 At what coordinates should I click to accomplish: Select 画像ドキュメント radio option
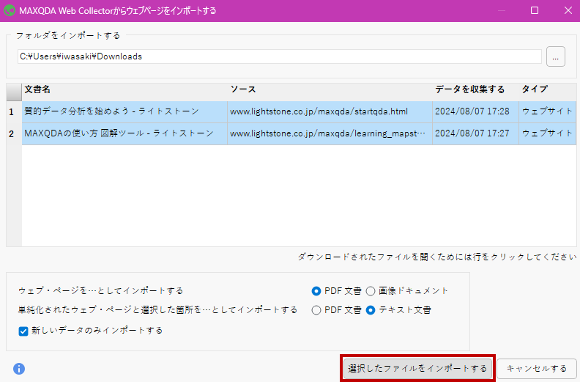click(x=371, y=291)
